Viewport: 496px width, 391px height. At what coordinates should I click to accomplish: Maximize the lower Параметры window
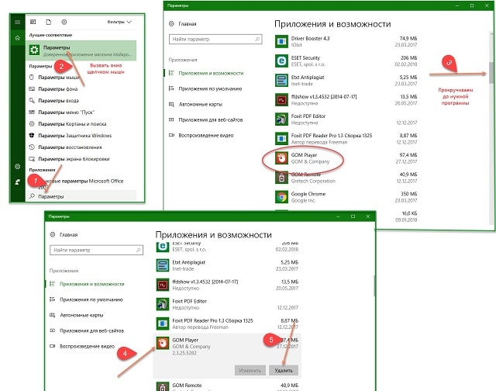[353, 216]
